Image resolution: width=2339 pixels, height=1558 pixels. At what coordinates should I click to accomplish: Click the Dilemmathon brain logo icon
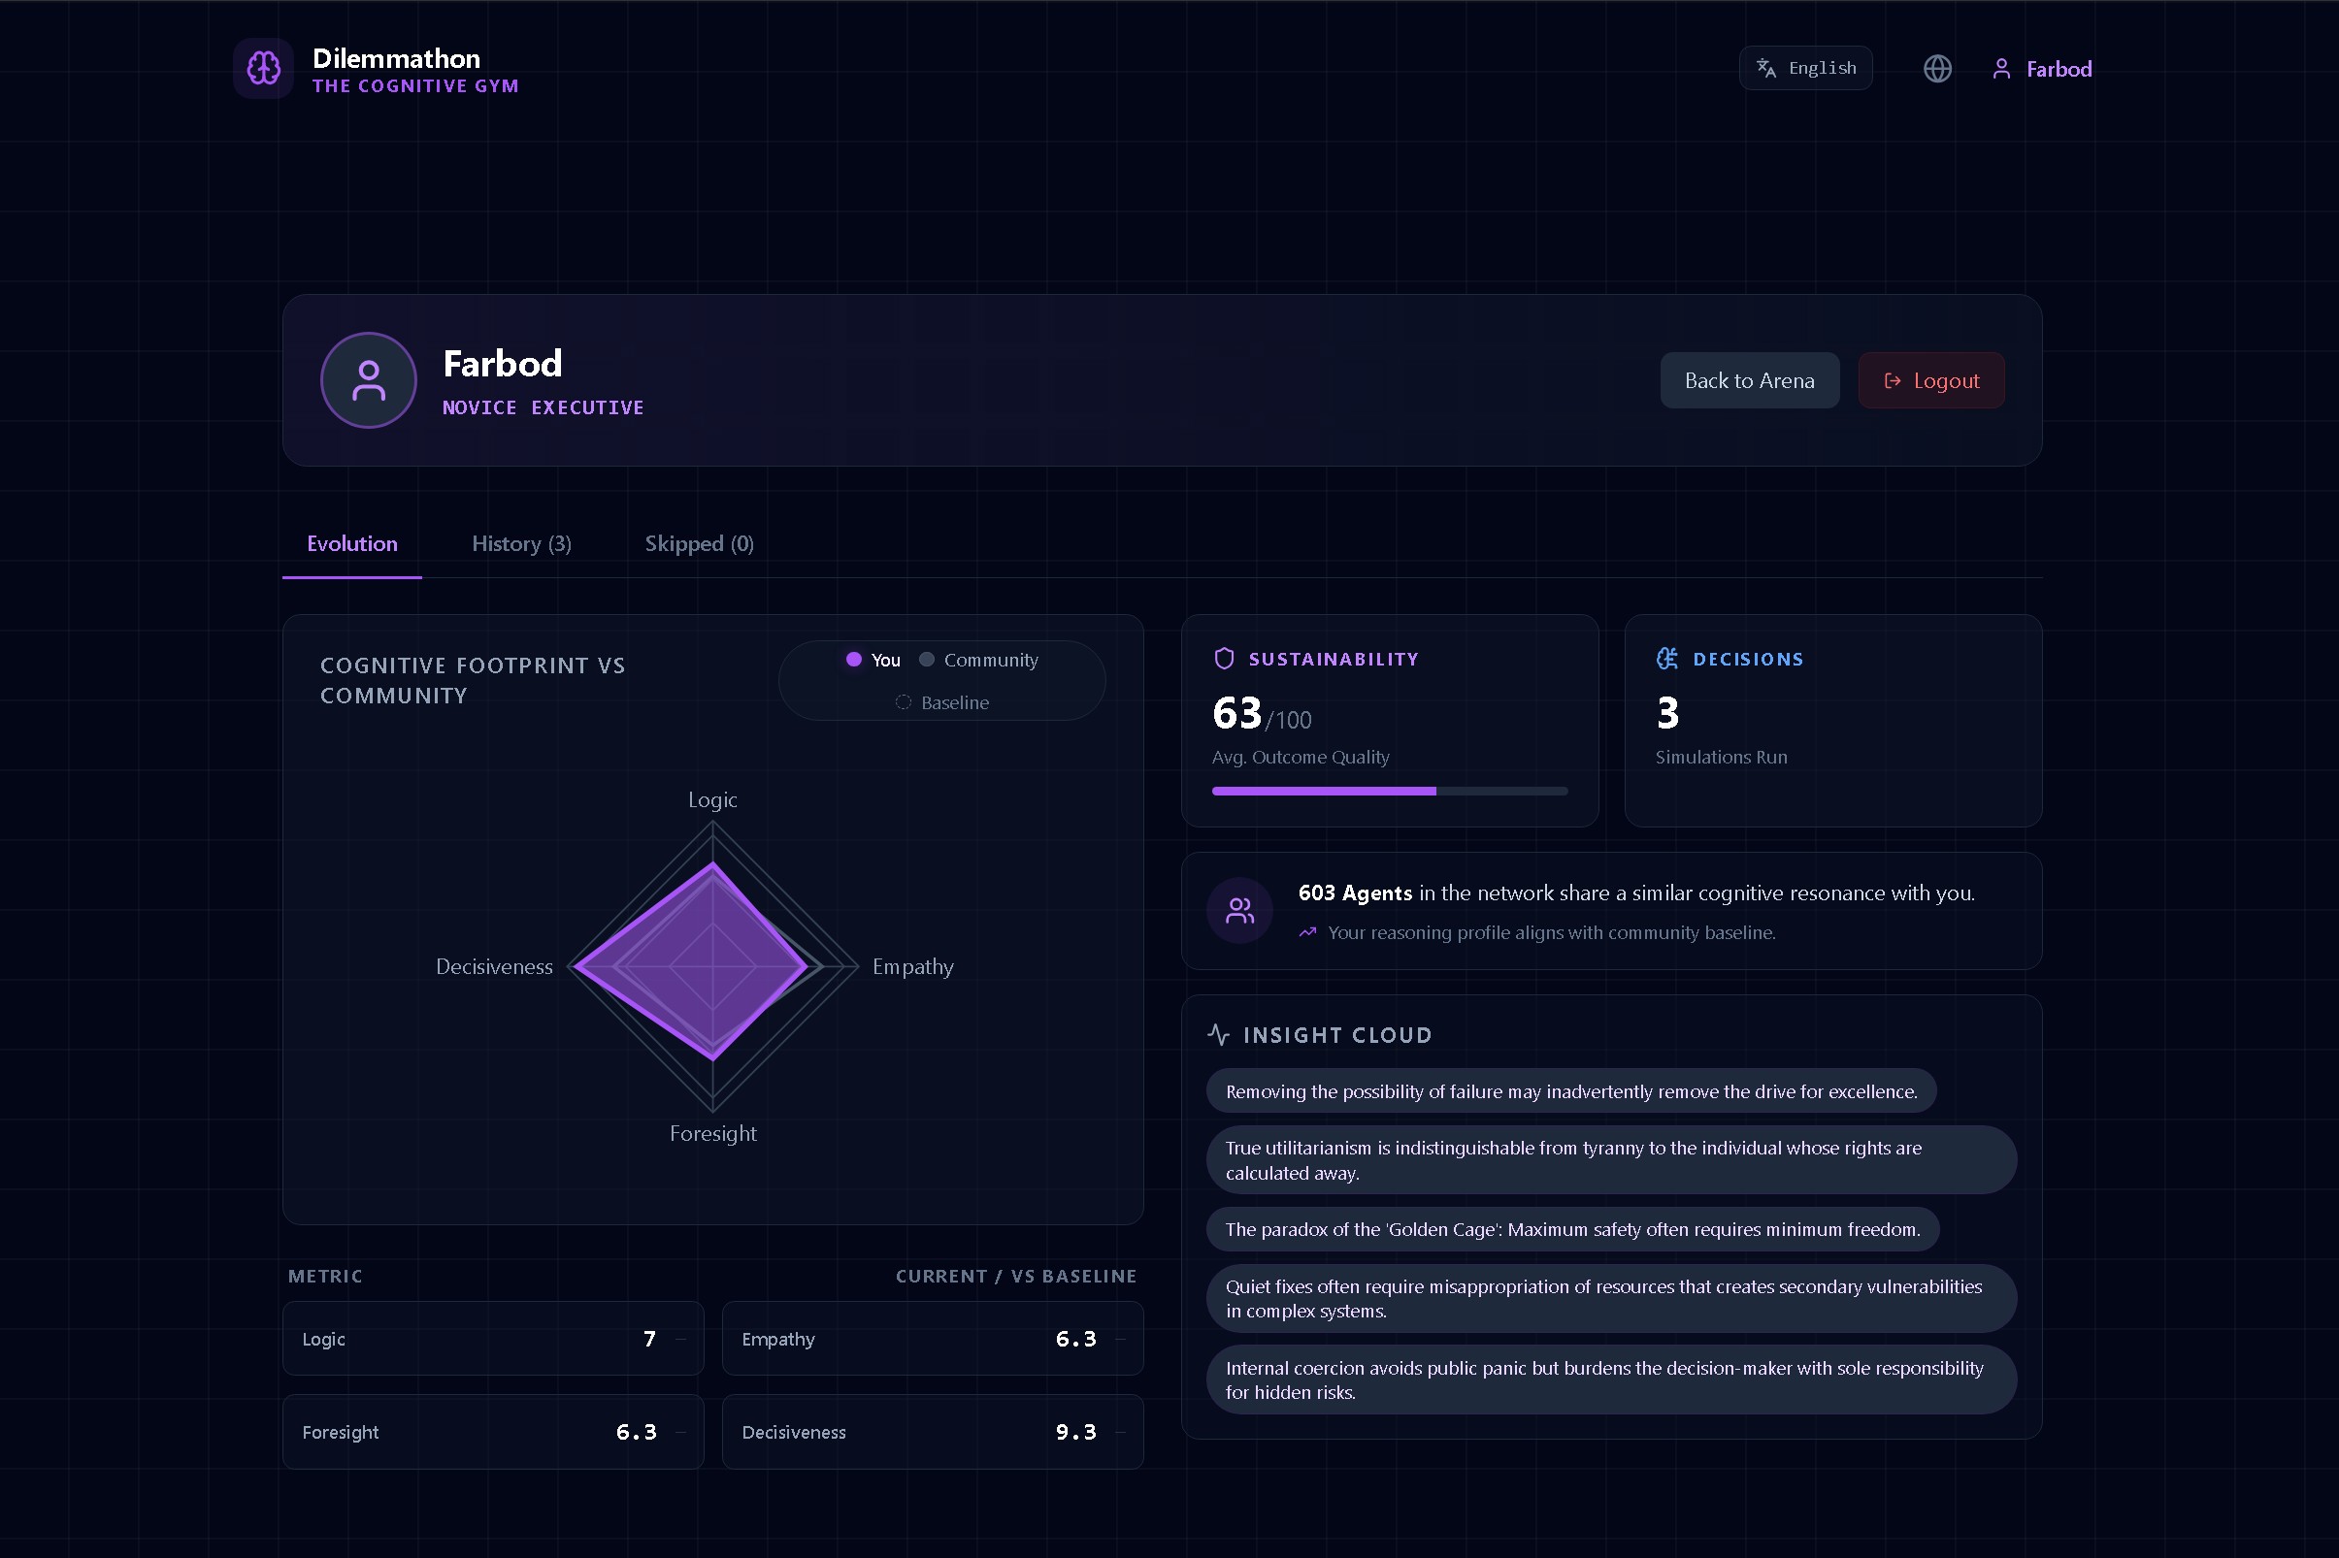tap(263, 69)
